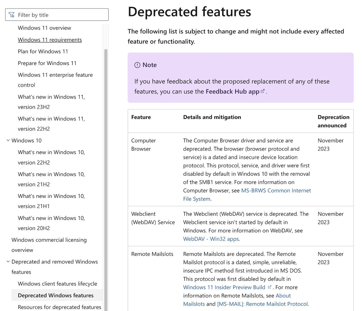This screenshot has height=311, width=362.
Task: Click the Feature column header
Action: tap(141, 117)
